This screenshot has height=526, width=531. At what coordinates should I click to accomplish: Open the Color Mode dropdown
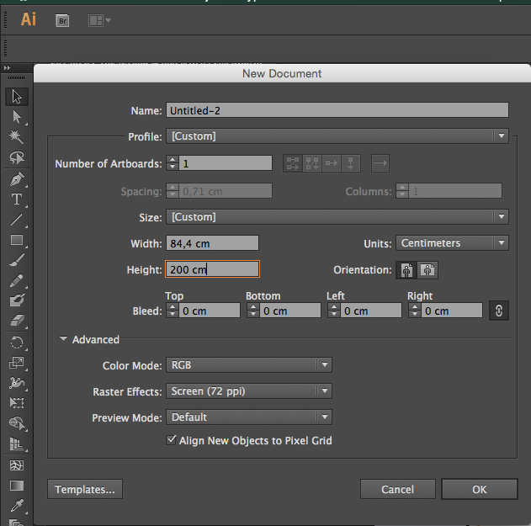coord(248,365)
